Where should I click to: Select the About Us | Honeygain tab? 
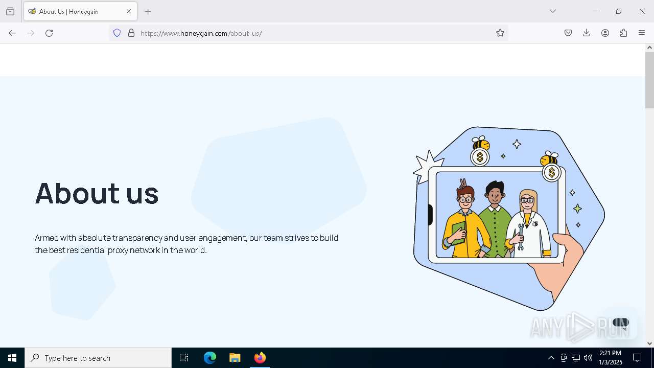(80, 11)
